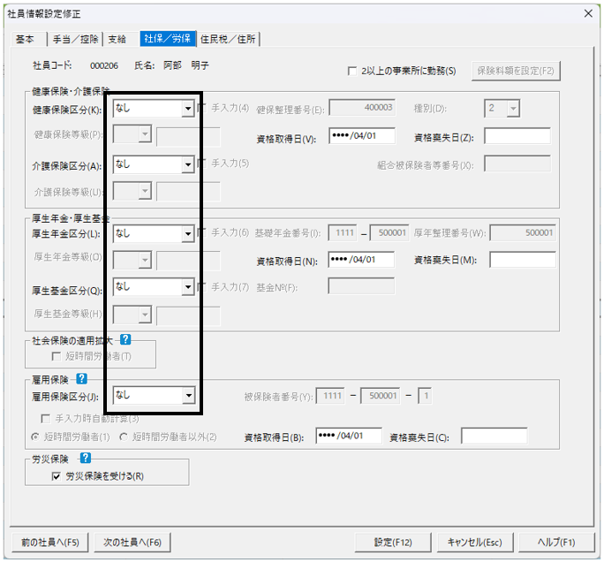Toggle 手入力(7) checkbox
Image resolution: width=604 pixels, height=562 pixels.
coord(200,287)
